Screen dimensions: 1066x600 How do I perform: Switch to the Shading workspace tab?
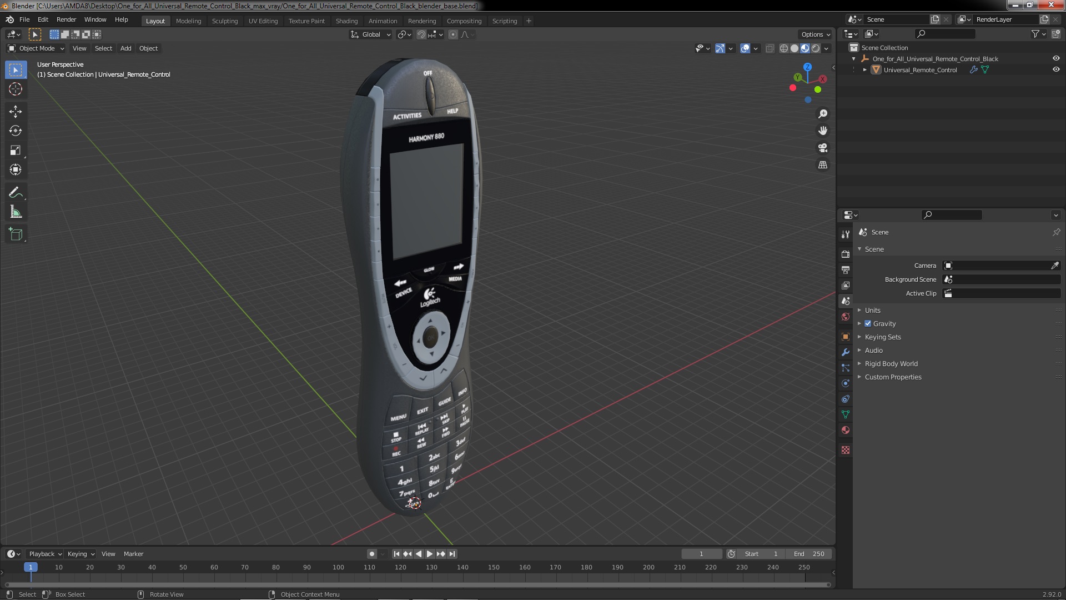(346, 21)
